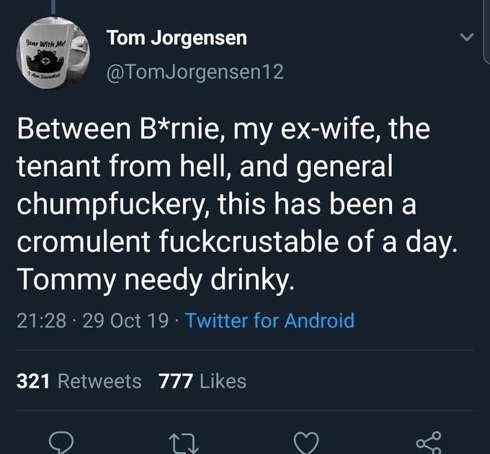Open Tom Jorgensen's profile via display name
Image resolution: width=490 pixels, height=454 pixels.
coord(176,38)
